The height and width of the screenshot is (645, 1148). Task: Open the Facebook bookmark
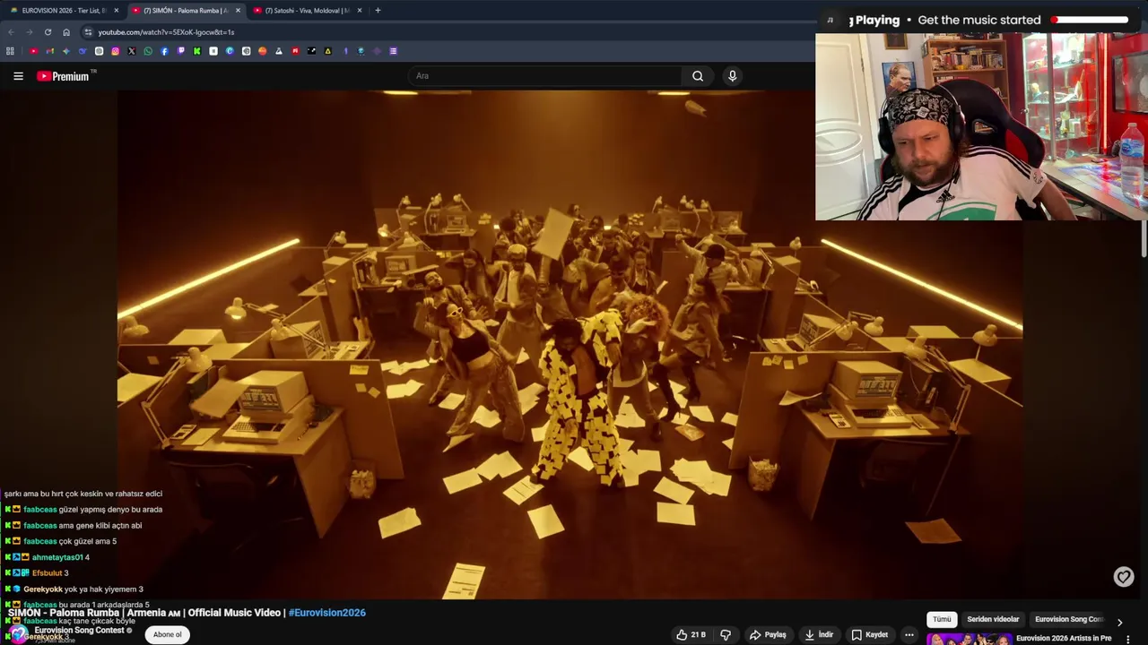point(164,51)
